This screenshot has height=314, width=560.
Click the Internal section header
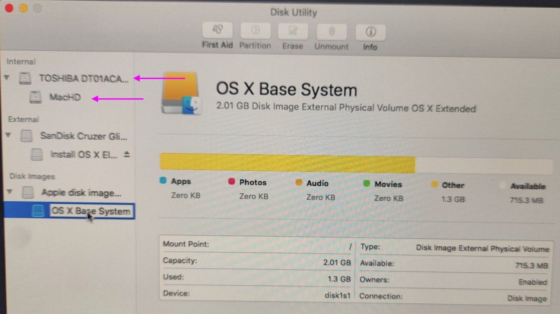tap(21, 62)
